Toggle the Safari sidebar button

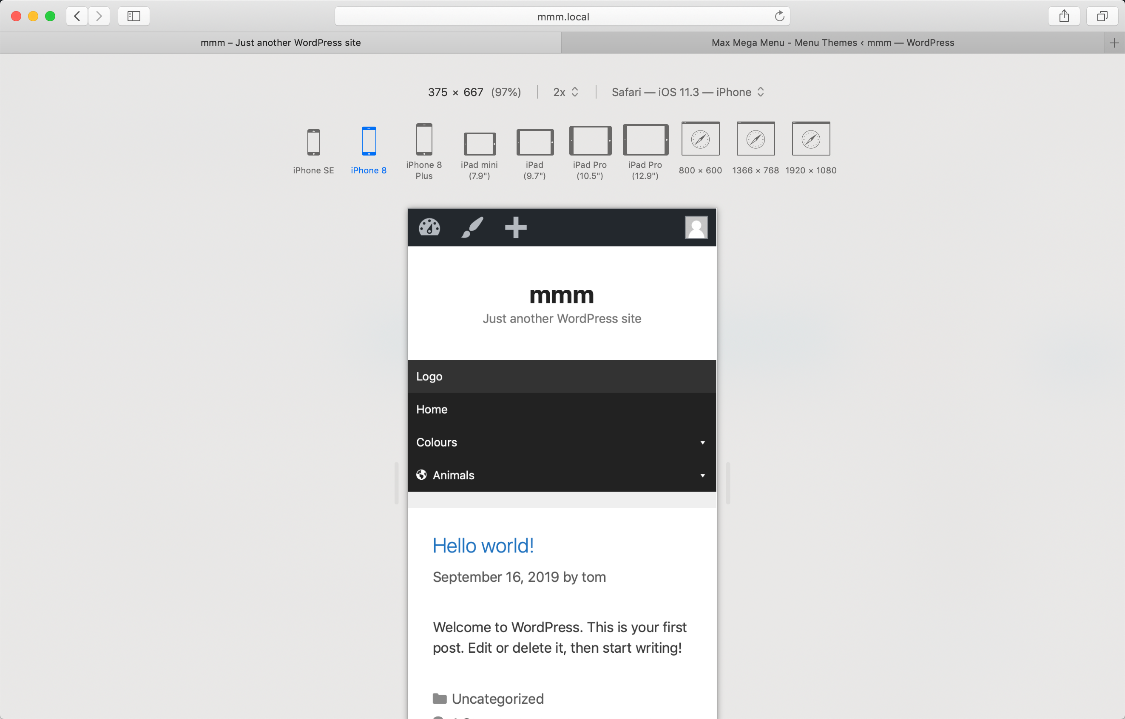(x=134, y=16)
